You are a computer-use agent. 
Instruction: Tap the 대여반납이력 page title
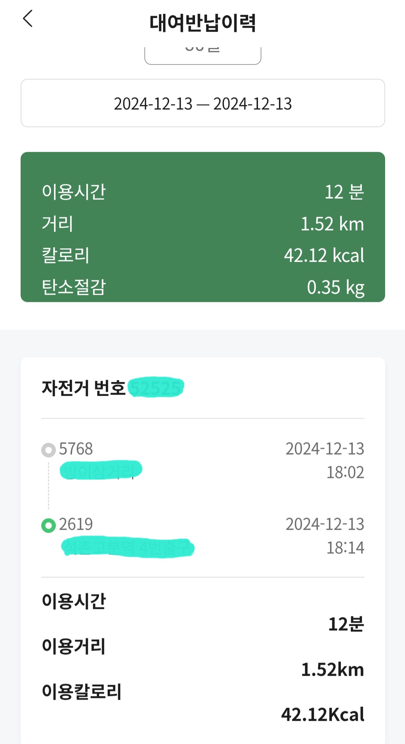202,23
